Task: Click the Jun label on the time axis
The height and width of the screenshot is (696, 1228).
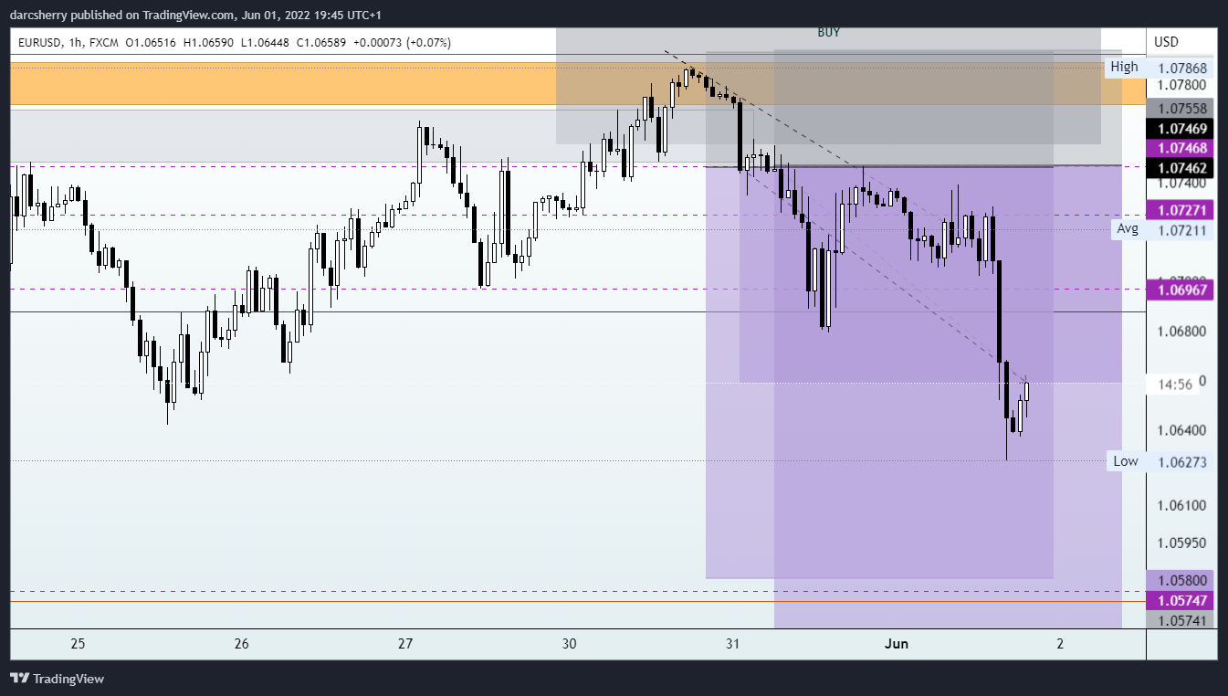Action: click(x=897, y=644)
